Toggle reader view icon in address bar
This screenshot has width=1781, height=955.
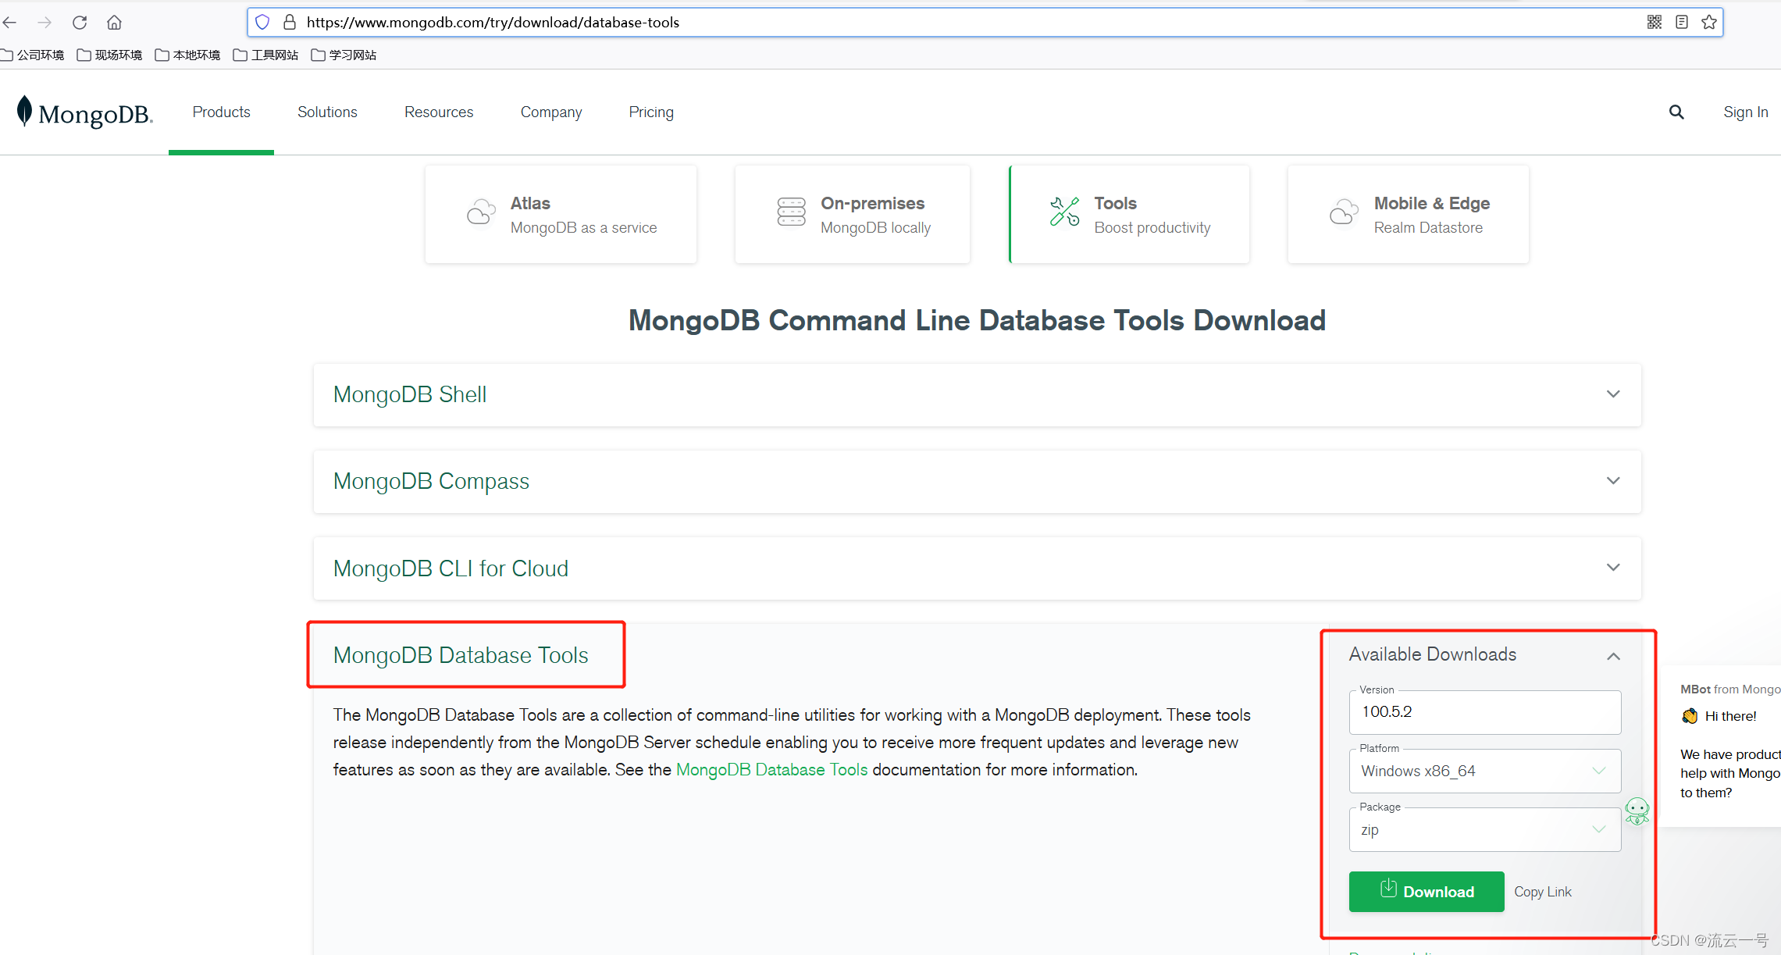[1682, 22]
